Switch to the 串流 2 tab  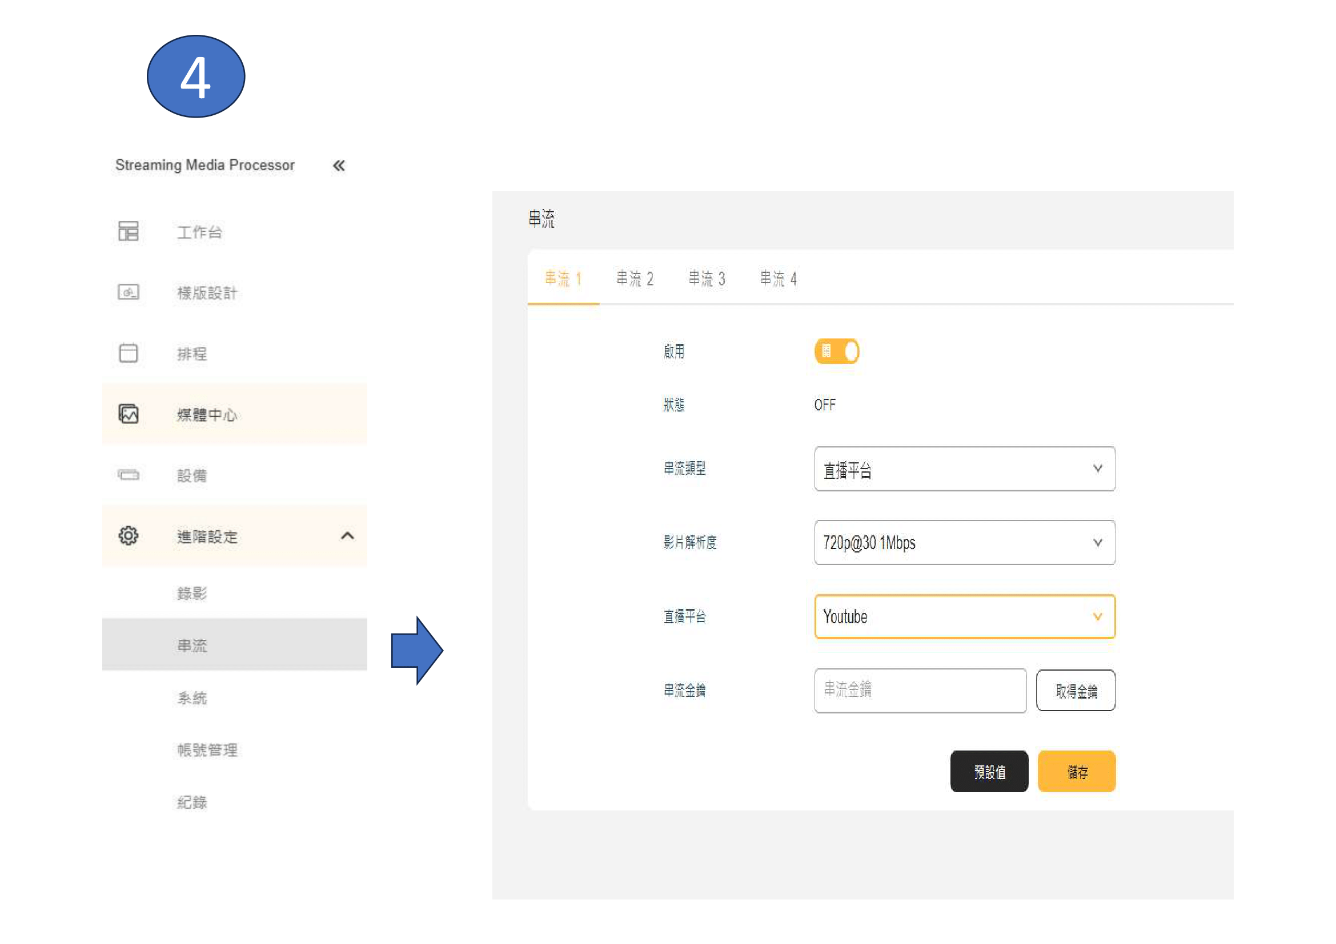pyautogui.click(x=634, y=279)
